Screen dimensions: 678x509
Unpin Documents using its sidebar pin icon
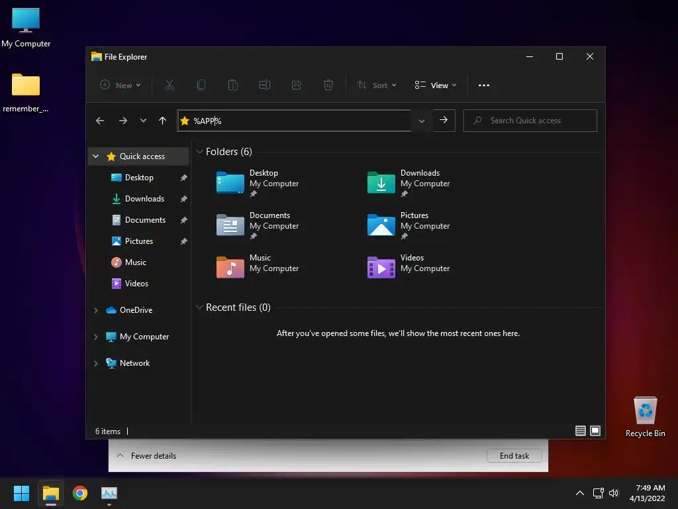coord(184,220)
